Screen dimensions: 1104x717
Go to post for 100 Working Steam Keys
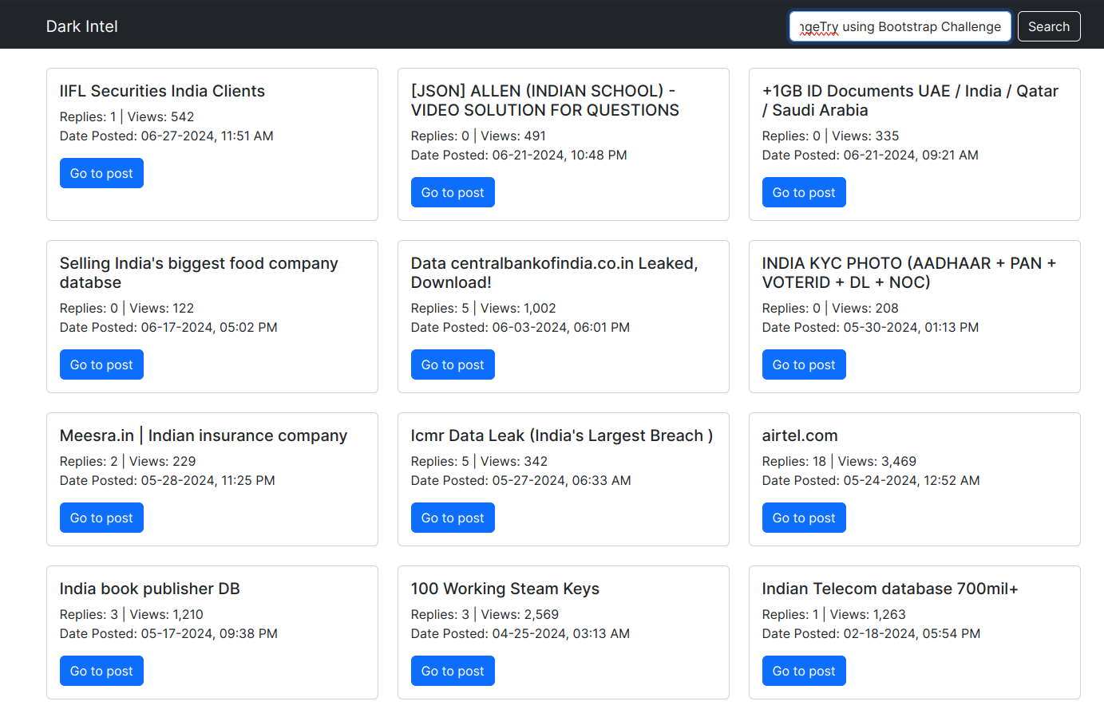(453, 671)
